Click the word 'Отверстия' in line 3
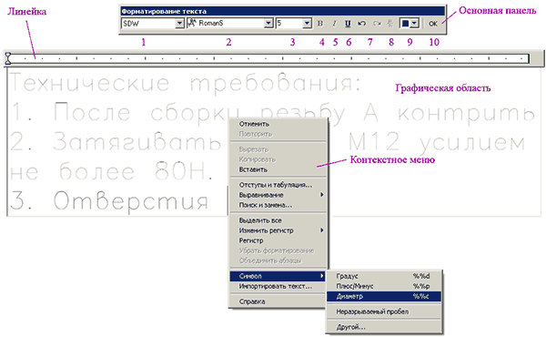 [x=130, y=201]
